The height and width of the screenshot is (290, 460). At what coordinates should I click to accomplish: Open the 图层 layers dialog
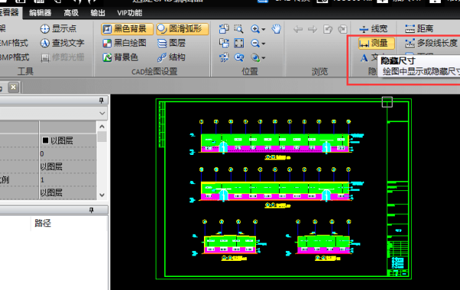[x=171, y=43]
